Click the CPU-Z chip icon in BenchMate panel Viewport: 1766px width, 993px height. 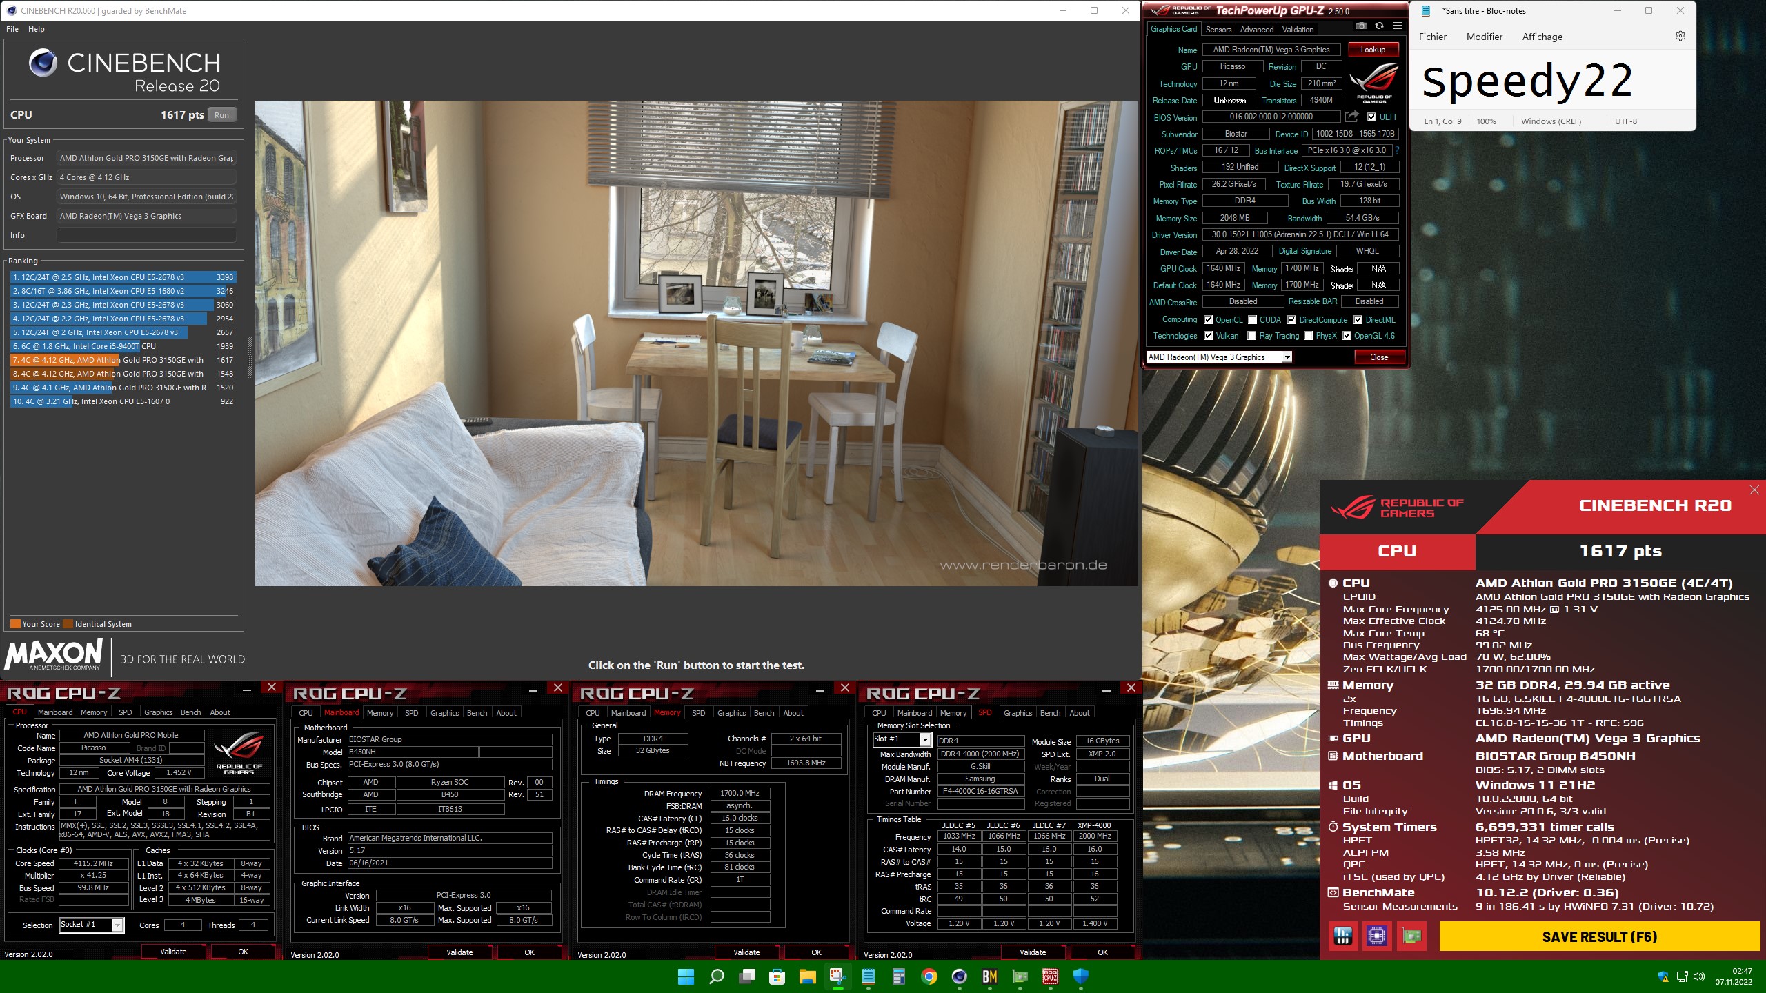(1377, 936)
